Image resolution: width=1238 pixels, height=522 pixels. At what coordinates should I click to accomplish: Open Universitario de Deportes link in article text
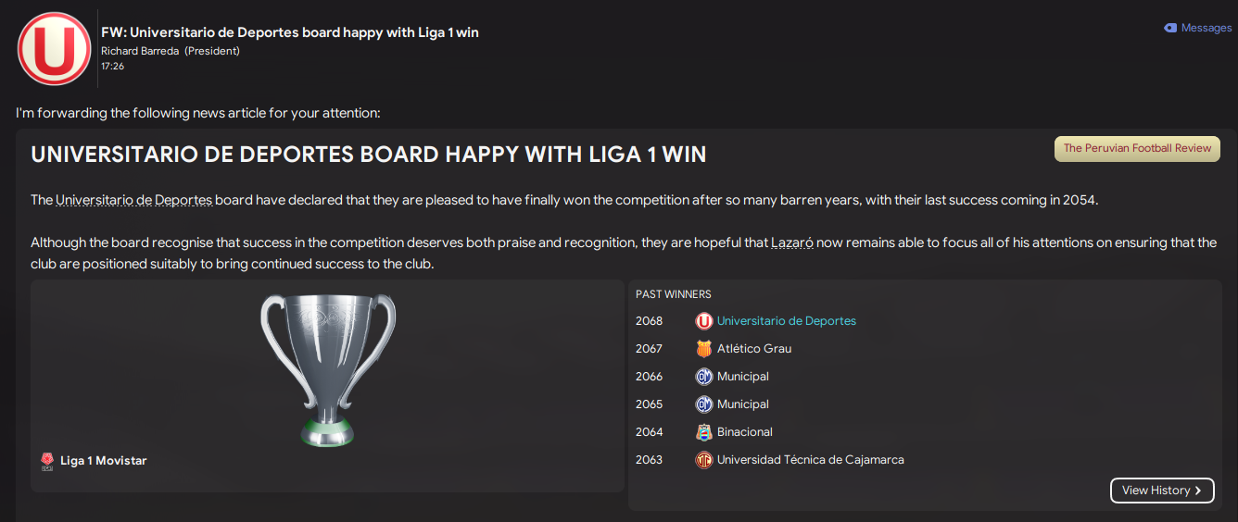pyautogui.click(x=133, y=200)
